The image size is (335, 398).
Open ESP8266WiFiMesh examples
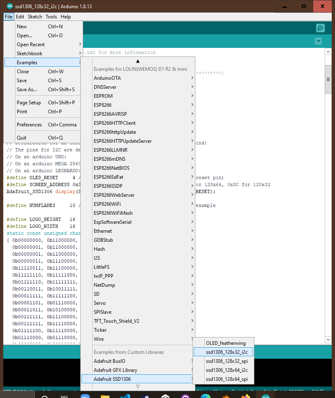click(x=138, y=213)
